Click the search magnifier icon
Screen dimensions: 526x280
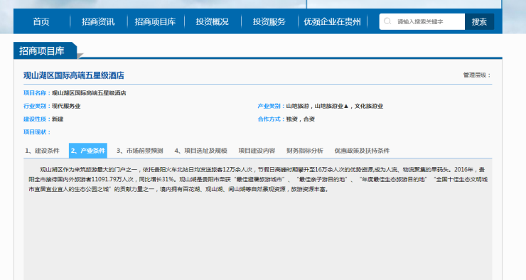point(387,21)
